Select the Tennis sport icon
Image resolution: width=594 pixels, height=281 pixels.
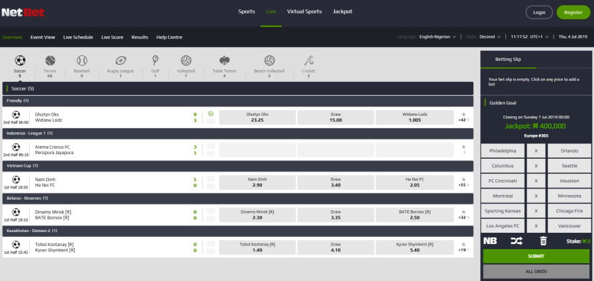click(x=50, y=61)
